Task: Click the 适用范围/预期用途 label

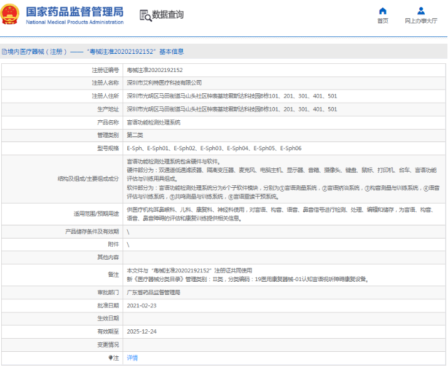Action: [x=96, y=214]
